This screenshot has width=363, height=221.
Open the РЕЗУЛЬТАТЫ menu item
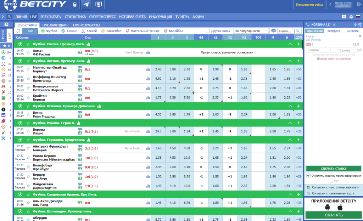[x=51, y=17]
